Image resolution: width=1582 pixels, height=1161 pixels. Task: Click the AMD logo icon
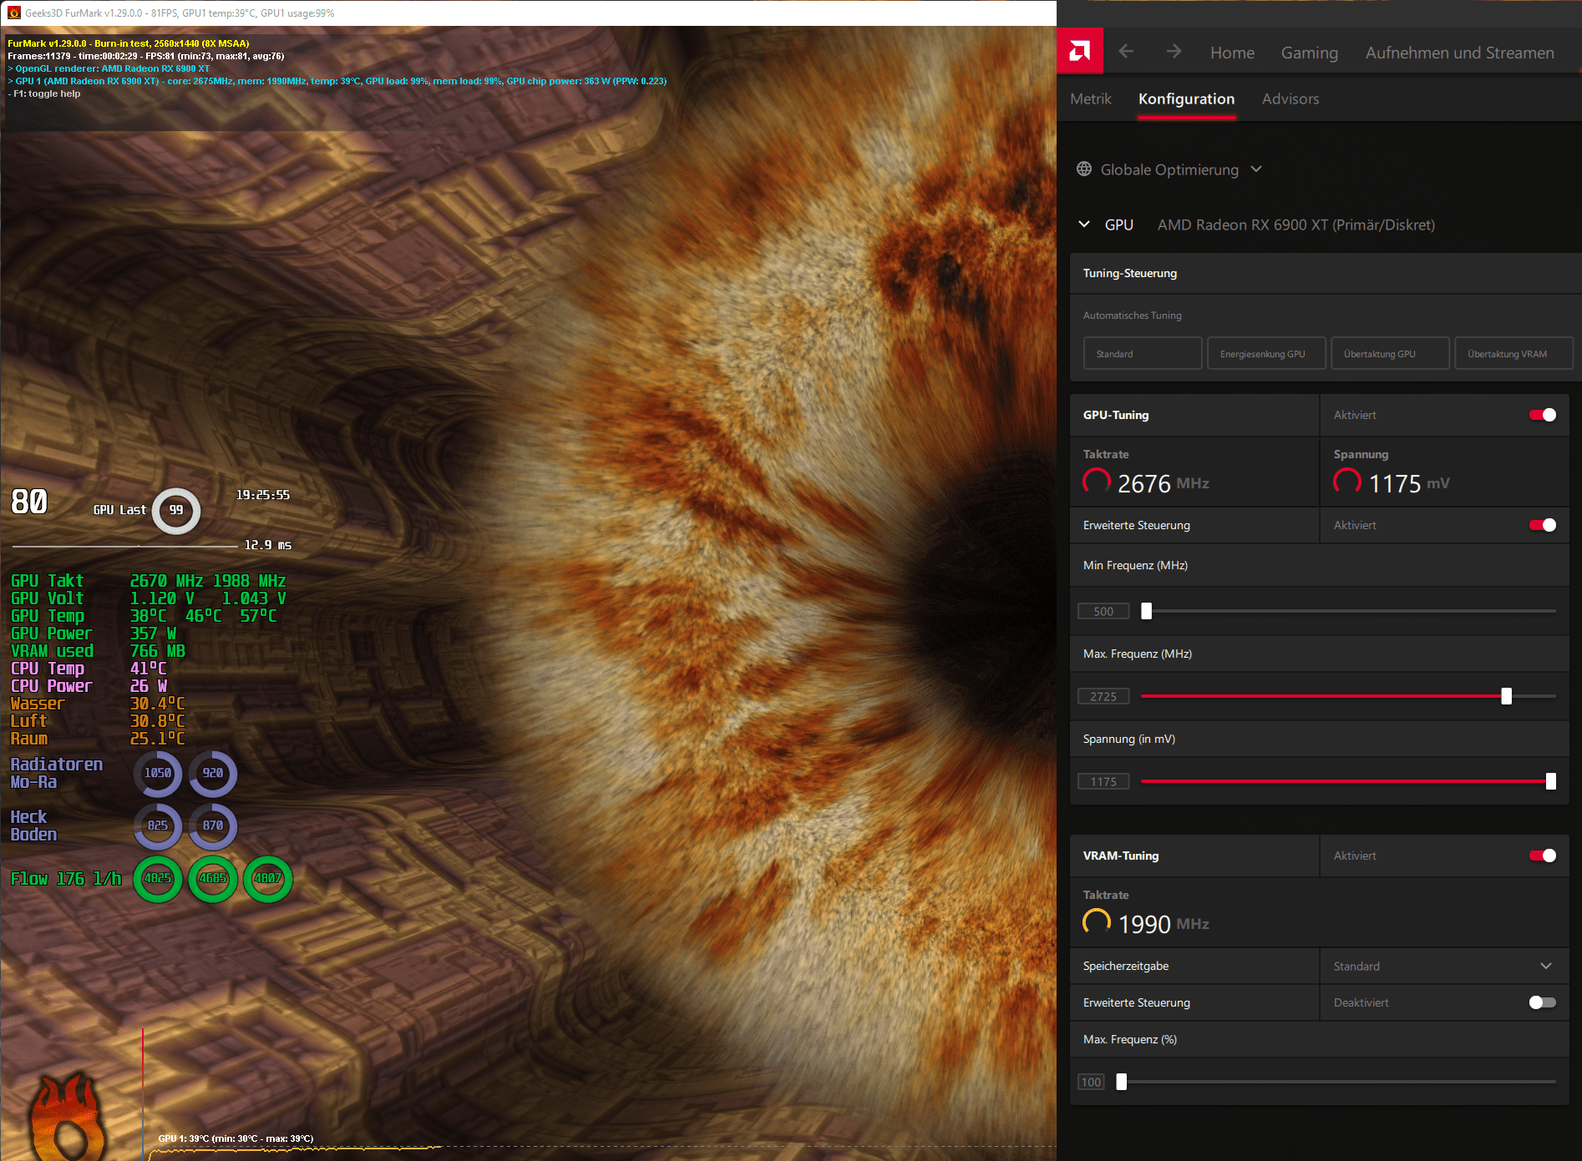(1080, 52)
